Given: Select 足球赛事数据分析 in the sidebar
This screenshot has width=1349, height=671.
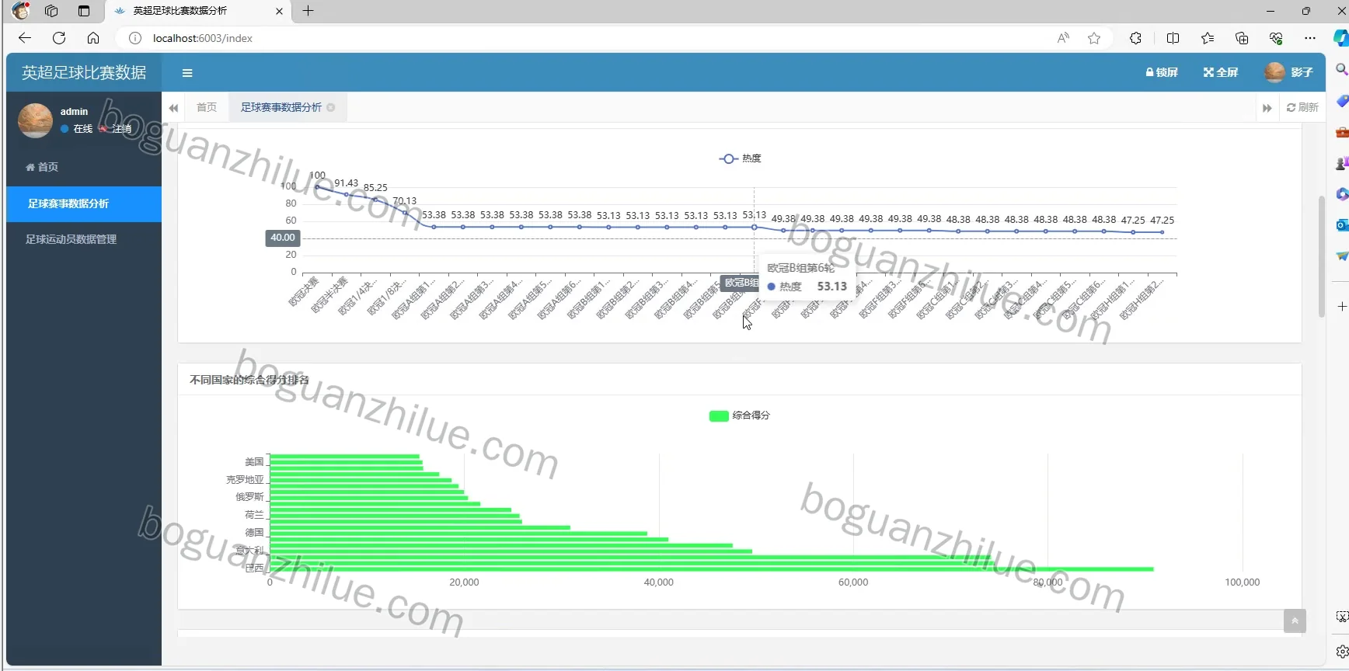Looking at the screenshot, I should (84, 203).
